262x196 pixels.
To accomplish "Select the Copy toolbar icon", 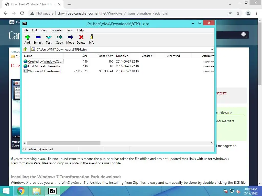I will [x=59, y=37].
